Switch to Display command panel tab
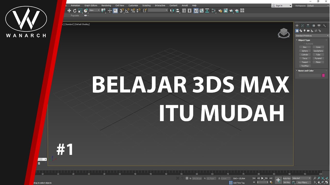This screenshot has height=185, width=330. pyautogui.click(x=319, y=26)
